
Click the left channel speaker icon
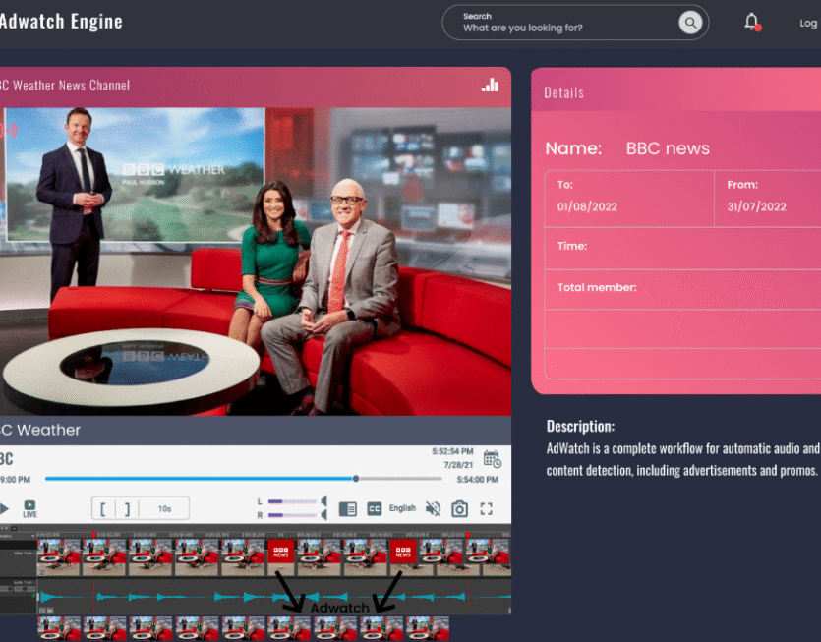click(x=323, y=501)
